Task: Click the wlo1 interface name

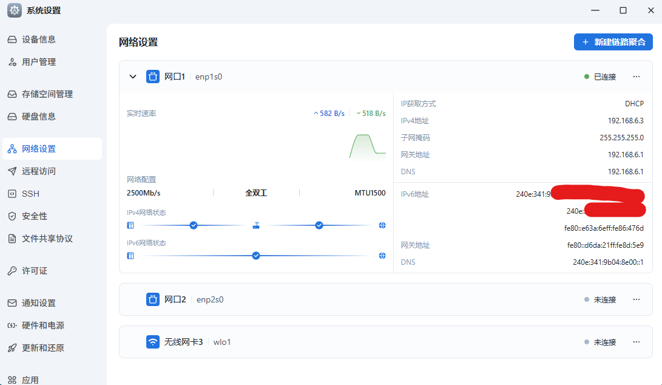Action: 222,342
